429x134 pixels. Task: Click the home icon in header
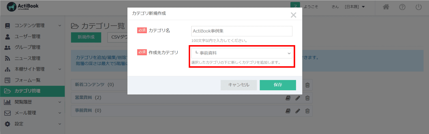pos(386,7)
